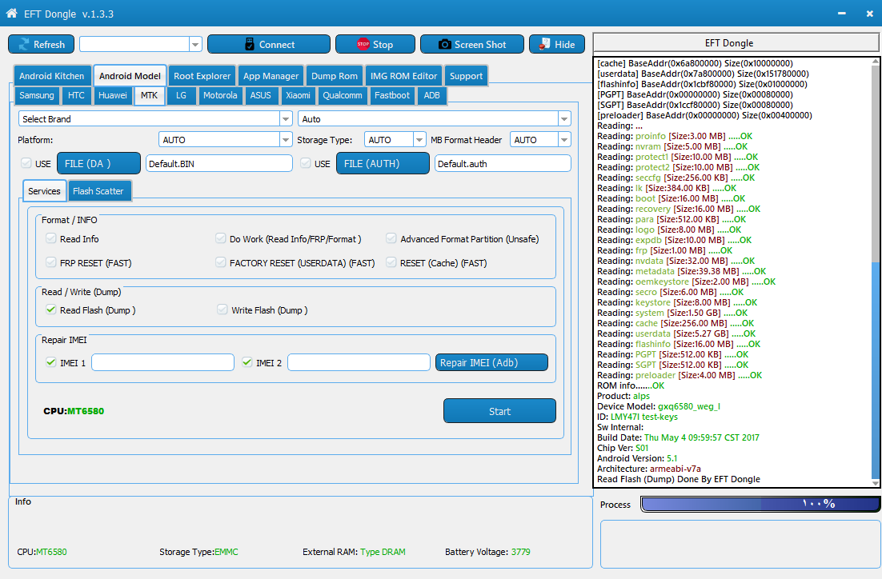The height and width of the screenshot is (579, 882).
Task: Uncheck Read Flash (Dump) checkbox
Action: pos(51,309)
